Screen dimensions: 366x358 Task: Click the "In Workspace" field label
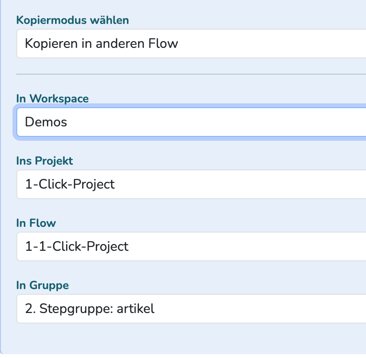pos(53,99)
